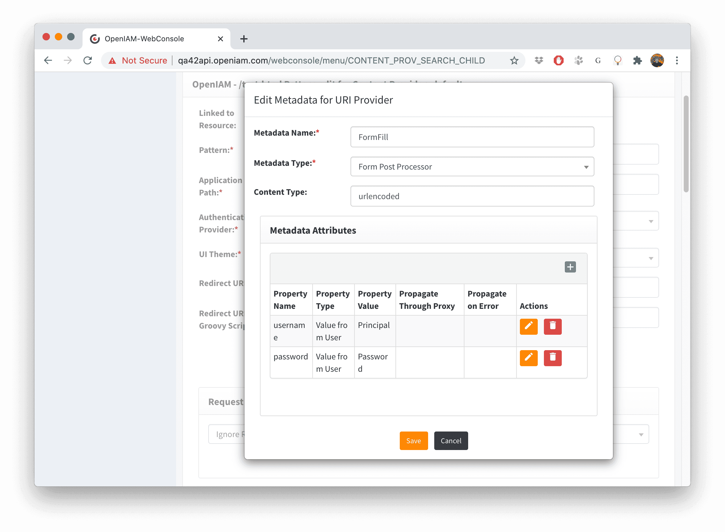Expand the Ignore dropdown arrow behind dialog
725x532 pixels.
pyautogui.click(x=641, y=435)
